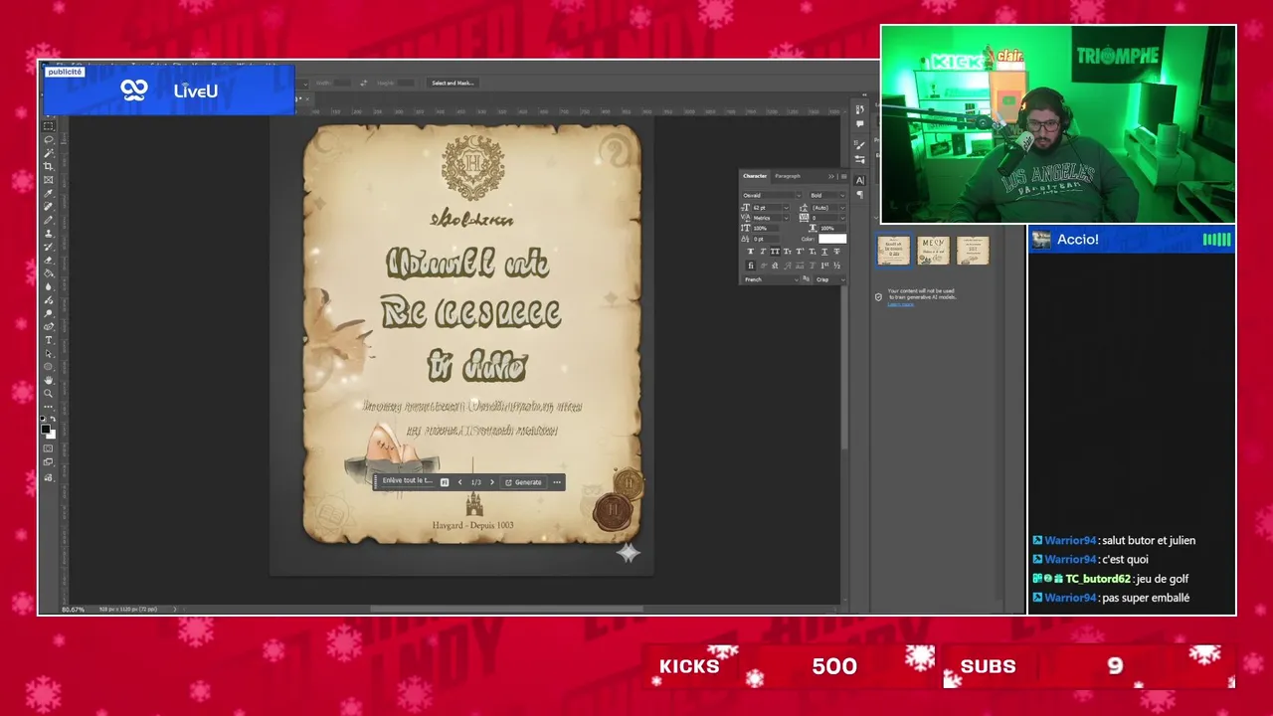Screen dimensions: 1273x716
Task: Select the first generated variation thumbnail
Action: point(893,250)
